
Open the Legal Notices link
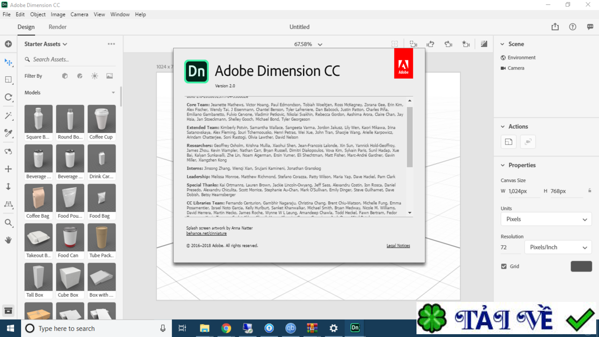point(398,245)
